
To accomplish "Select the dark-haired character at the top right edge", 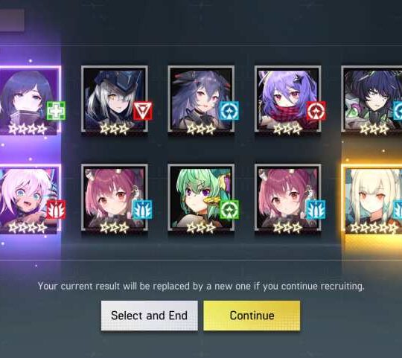I will [371, 100].
